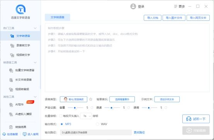The width and height of the screenshot is (214, 140).
Task: Open the voice type selector button
Action: [x=73, y=99]
